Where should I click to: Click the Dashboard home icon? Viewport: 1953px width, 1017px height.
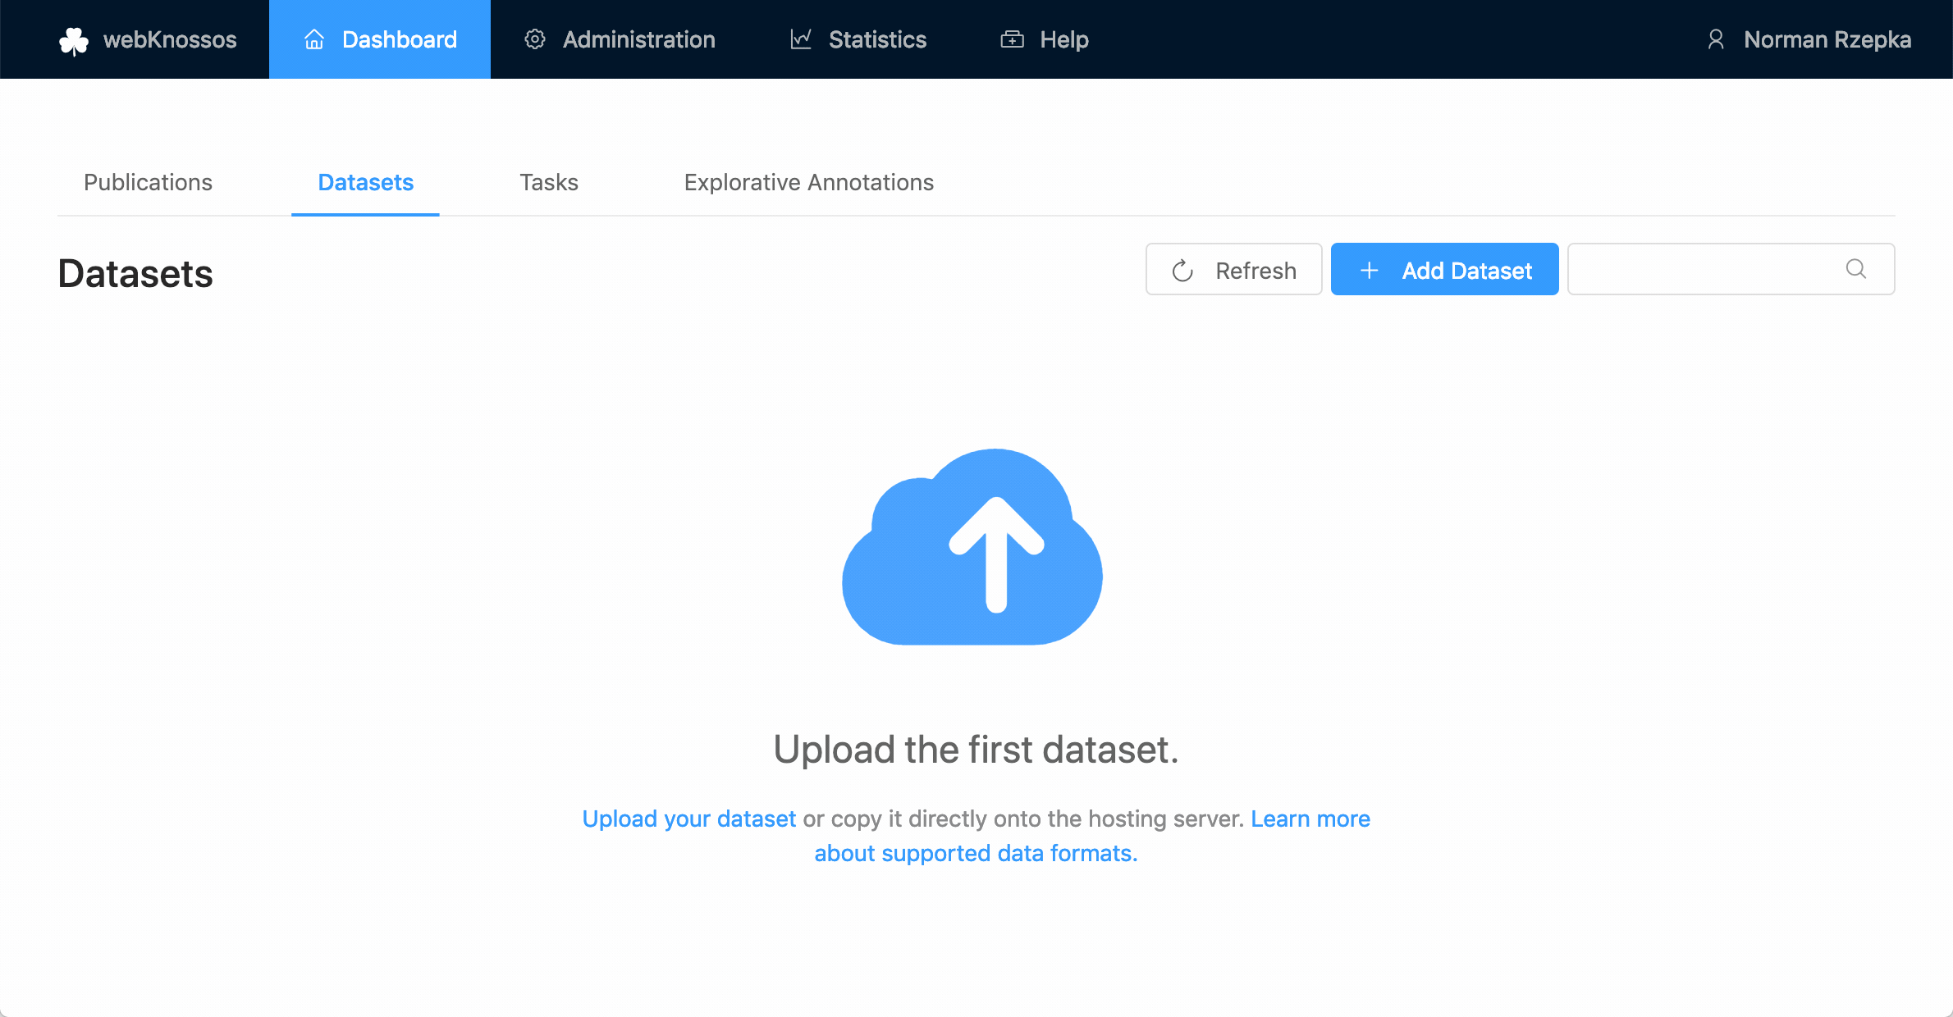[314, 39]
